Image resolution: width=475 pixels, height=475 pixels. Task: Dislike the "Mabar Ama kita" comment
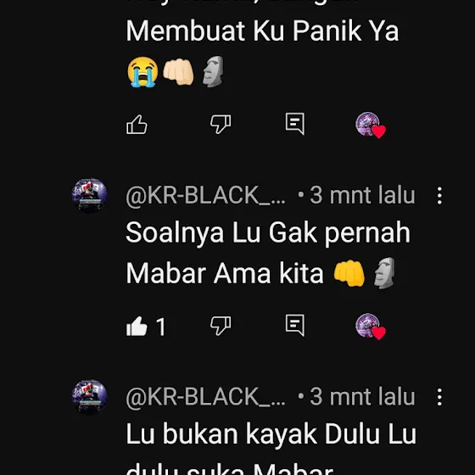221,326
